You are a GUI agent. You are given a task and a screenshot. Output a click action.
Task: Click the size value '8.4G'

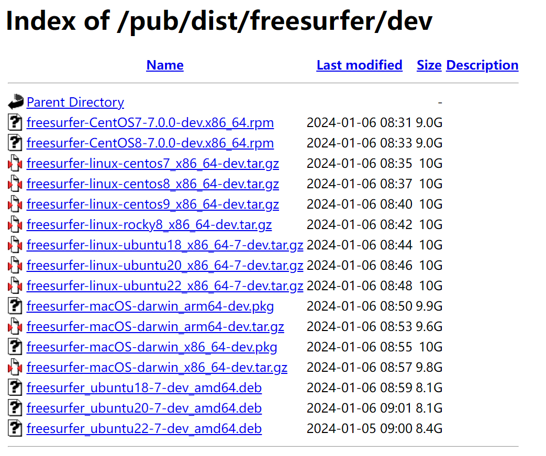point(429,428)
